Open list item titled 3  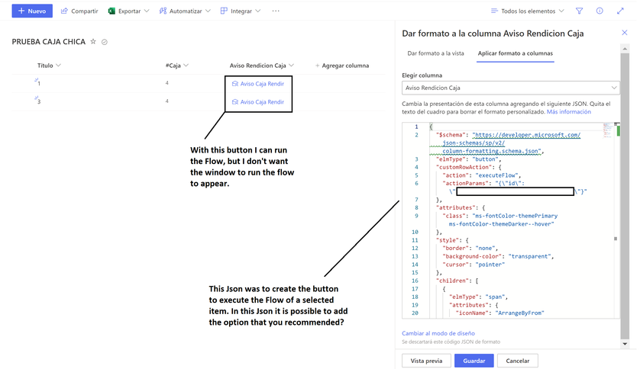point(39,101)
